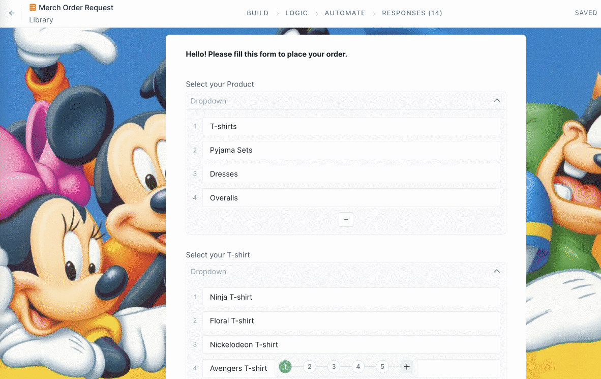Collapse the Select your T-shirt dropdown chevron
601x379 pixels.
pos(497,271)
